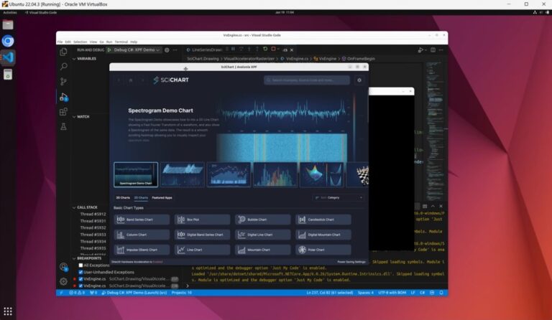Screen dimensions: 552x320
Task: Open the Trash icon in the Ubuntu dock
Action: [8, 74]
